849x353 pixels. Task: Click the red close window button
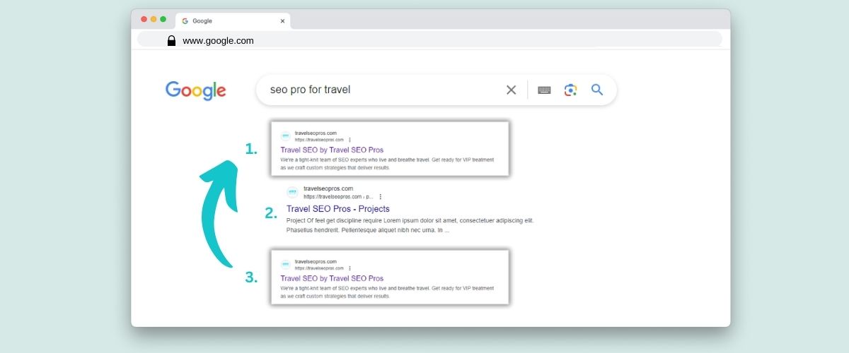point(144,19)
